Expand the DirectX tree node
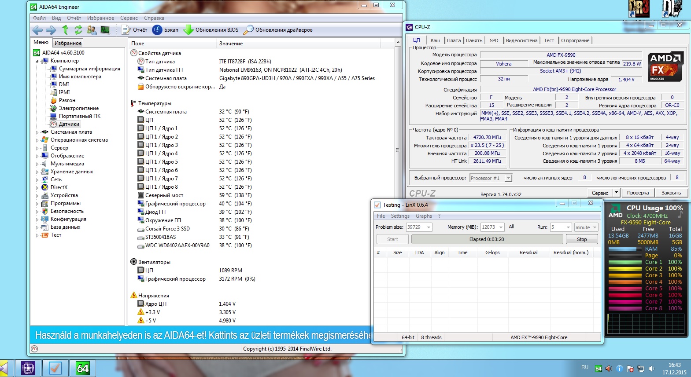Screen dimensions: 691x377 (37, 187)
